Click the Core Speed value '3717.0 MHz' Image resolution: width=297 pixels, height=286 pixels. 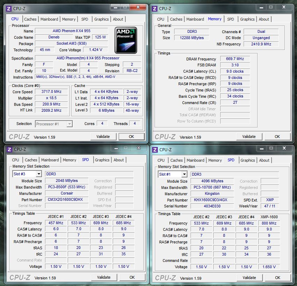pyautogui.click(x=52, y=92)
